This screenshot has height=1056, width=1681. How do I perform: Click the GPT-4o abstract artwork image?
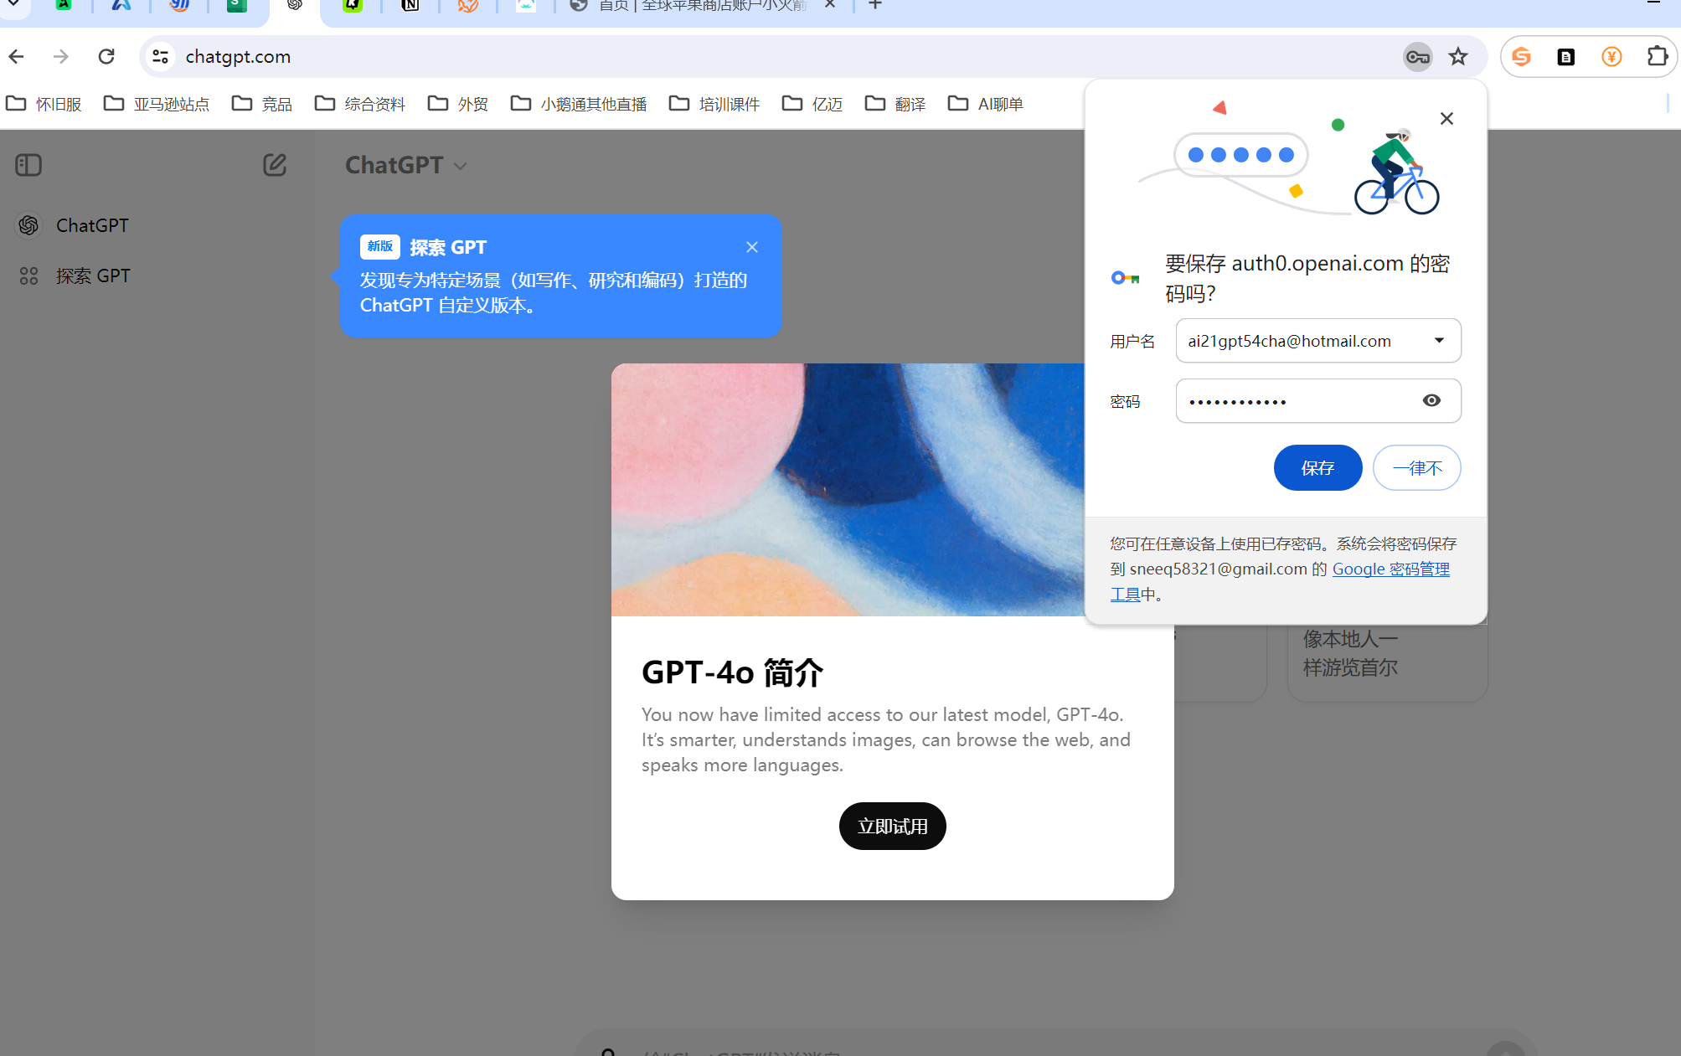[x=848, y=490]
